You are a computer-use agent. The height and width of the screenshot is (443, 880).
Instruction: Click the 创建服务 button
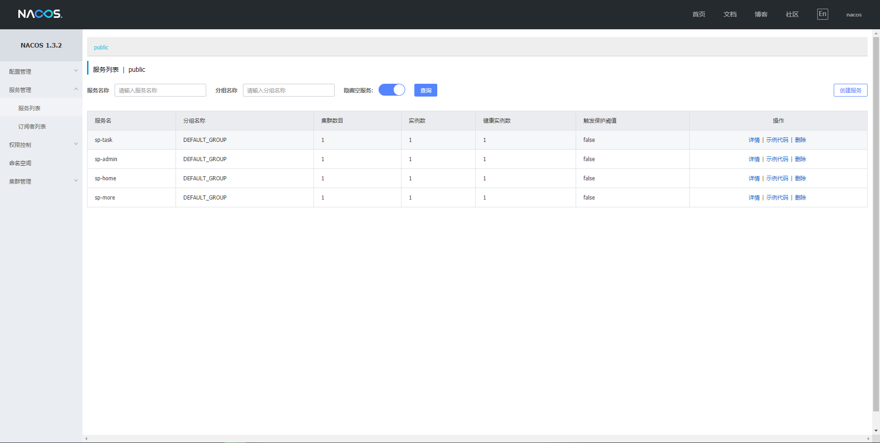850,90
